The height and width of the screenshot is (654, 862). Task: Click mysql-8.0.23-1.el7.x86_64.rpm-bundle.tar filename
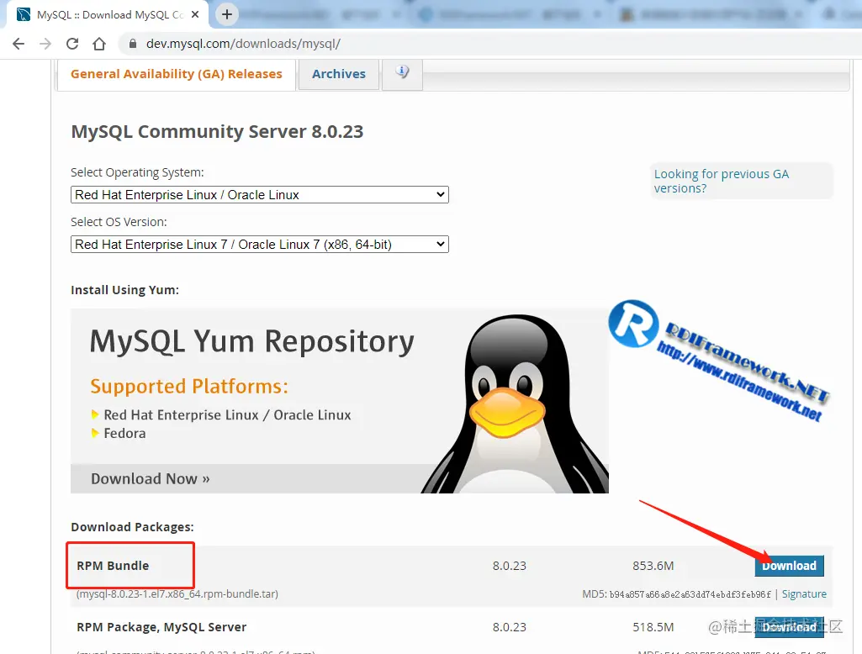[177, 594]
